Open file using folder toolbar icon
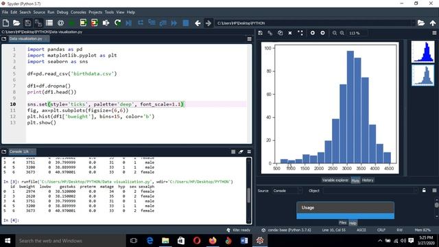Image resolution: width=439 pixels, height=247 pixels. (x=16, y=23)
